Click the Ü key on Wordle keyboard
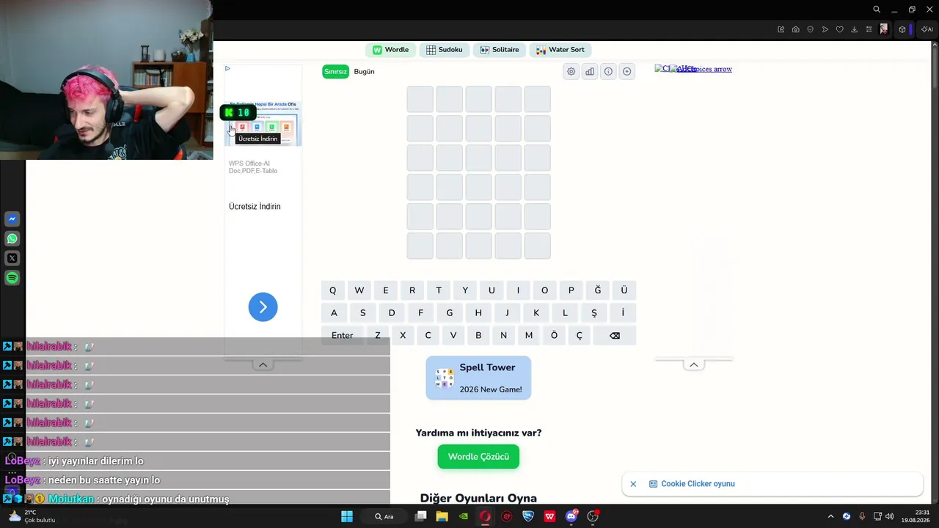 tap(624, 290)
